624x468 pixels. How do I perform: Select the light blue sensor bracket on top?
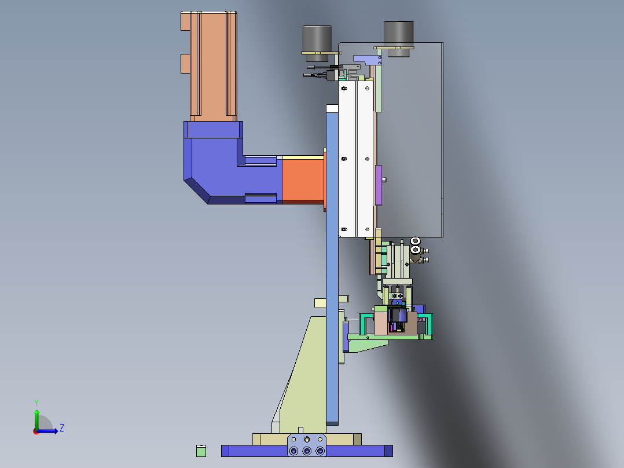click(368, 60)
